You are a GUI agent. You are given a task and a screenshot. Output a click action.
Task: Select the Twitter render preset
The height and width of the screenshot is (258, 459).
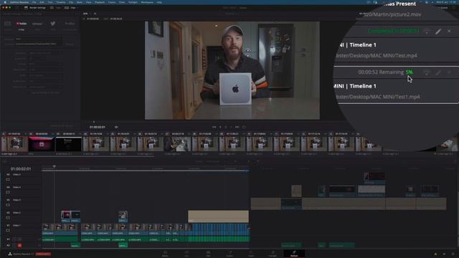[x=53, y=24]
